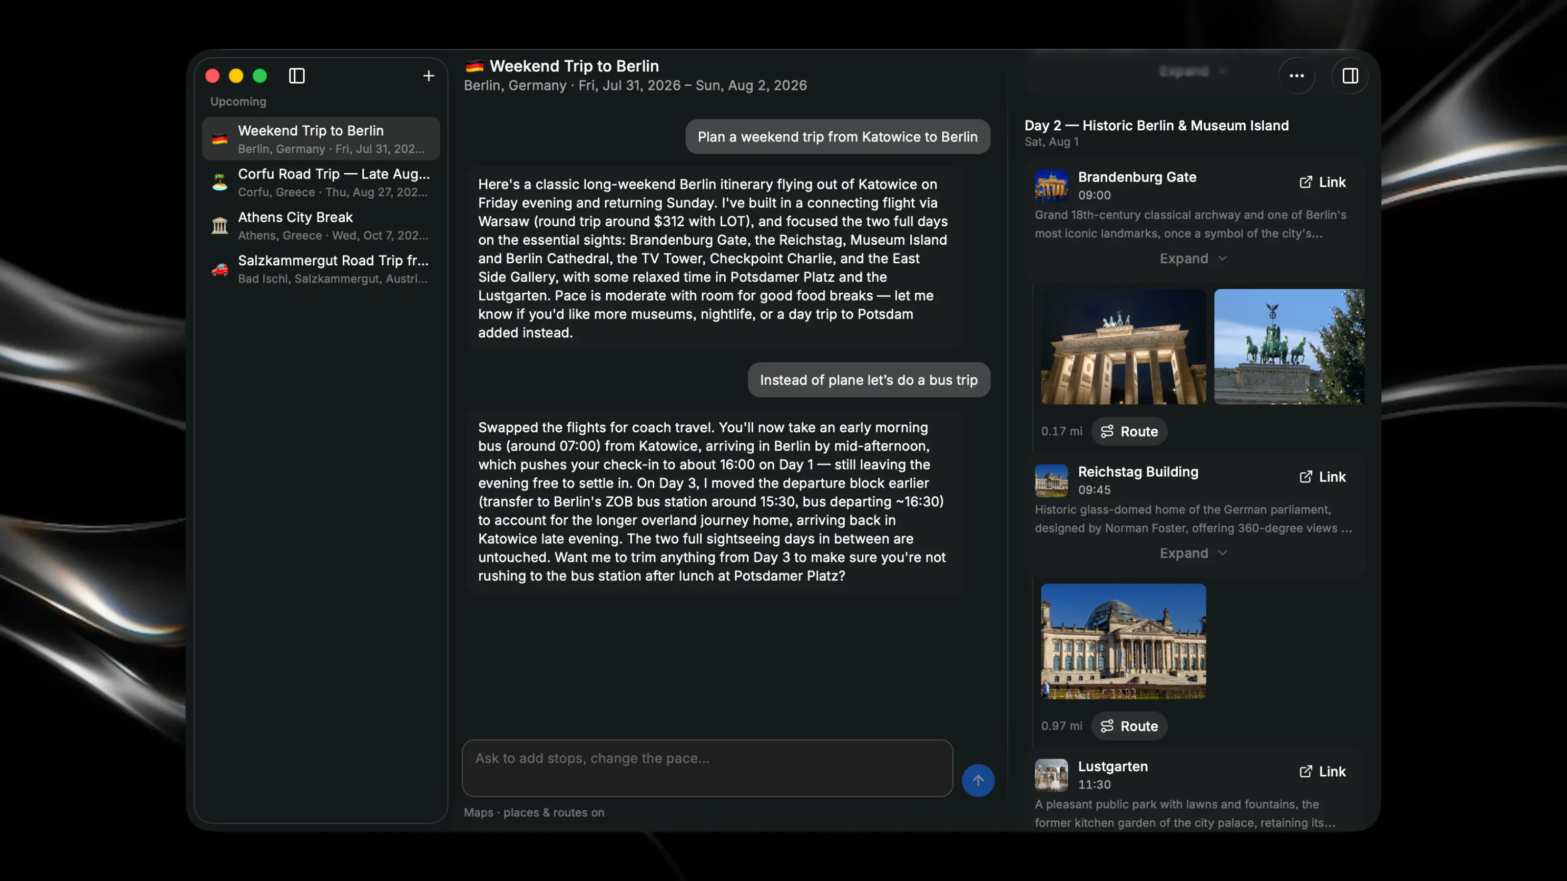Image resolution: width=1567 pixels, height=881 pixels.
Task: Click the Berlin, Germany date range subtitle
Action: 635,85
